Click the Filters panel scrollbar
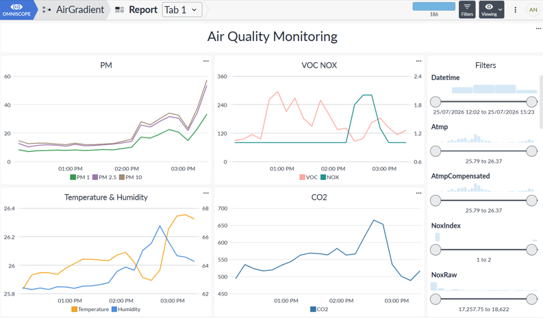Screen dimensions: 543x318 tap(541, 102)
